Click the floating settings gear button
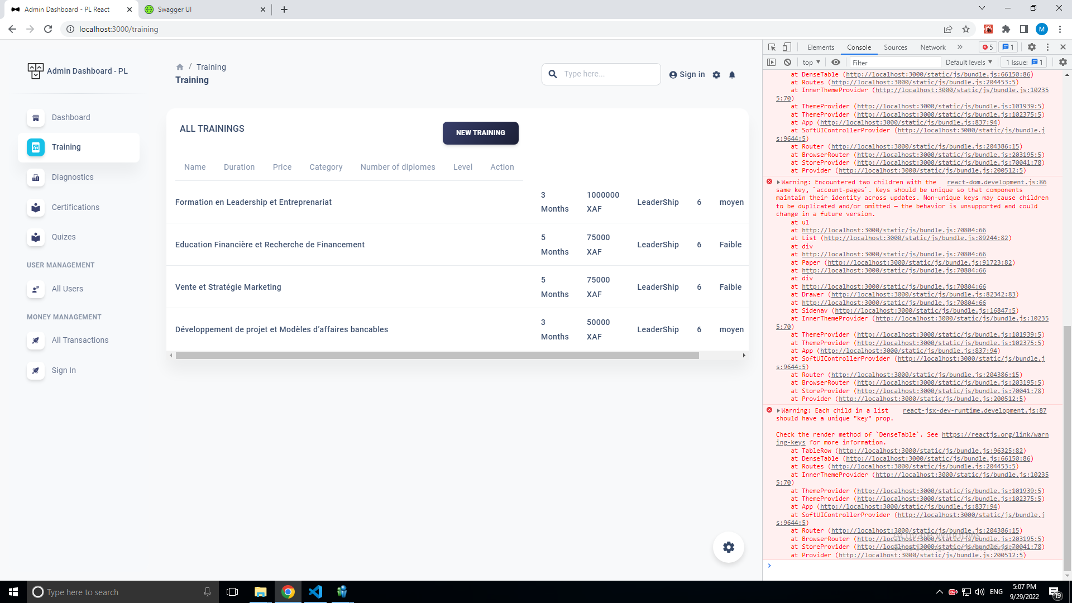The width and height of the screenshot is (1072, 603). pyautogui.click(x=728, y=547)
